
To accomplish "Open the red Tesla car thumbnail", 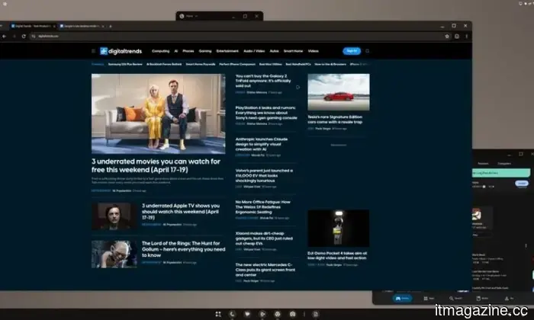I will pyautogui.click(x=338, y=91).
